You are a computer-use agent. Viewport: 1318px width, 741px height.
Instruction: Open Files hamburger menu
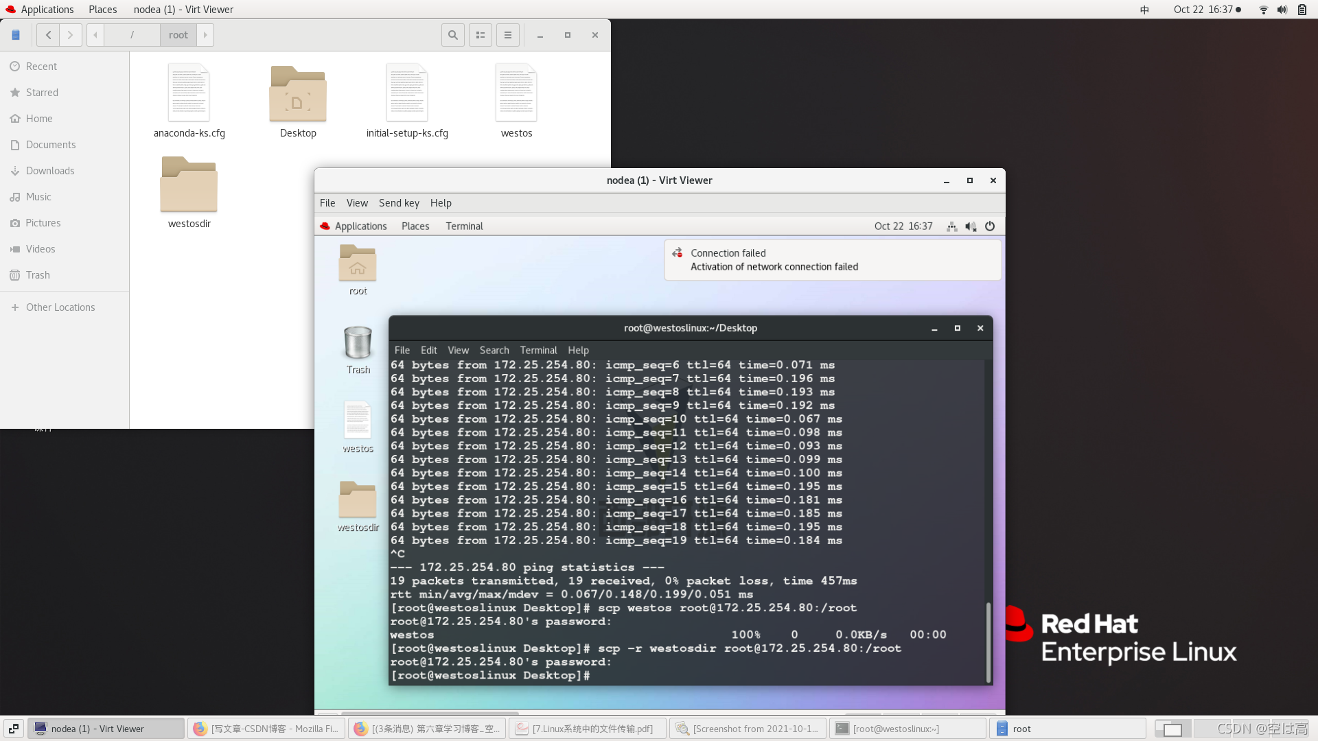click(x=508, y=35)
